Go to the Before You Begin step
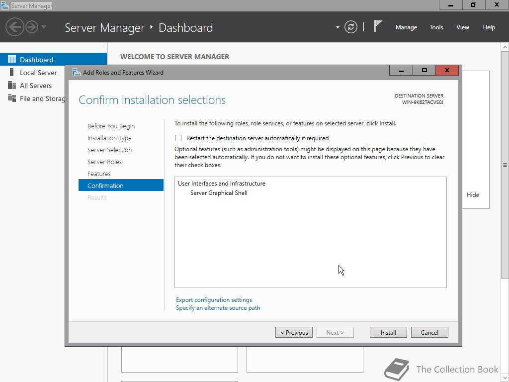This screenshot has width=509, height=382. click(x=111, y=126)
